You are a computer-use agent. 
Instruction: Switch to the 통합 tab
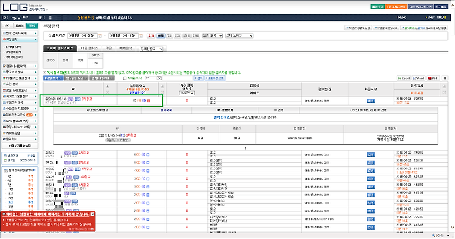[x=32, y=26]
